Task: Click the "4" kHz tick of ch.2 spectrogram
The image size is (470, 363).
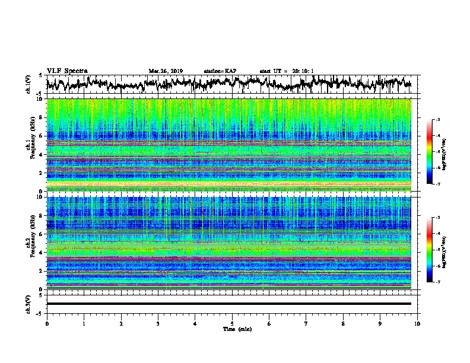Action: pos(41,253)
